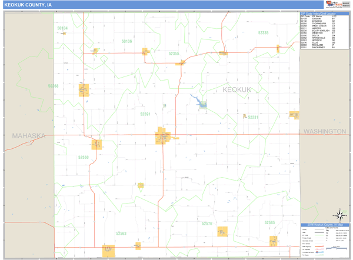Image resolution: width=353 pixels, height=260 pixels.
Task: Click the large Sigourney city area at map center
Action: pyautogui.click(x=162, y=136)
